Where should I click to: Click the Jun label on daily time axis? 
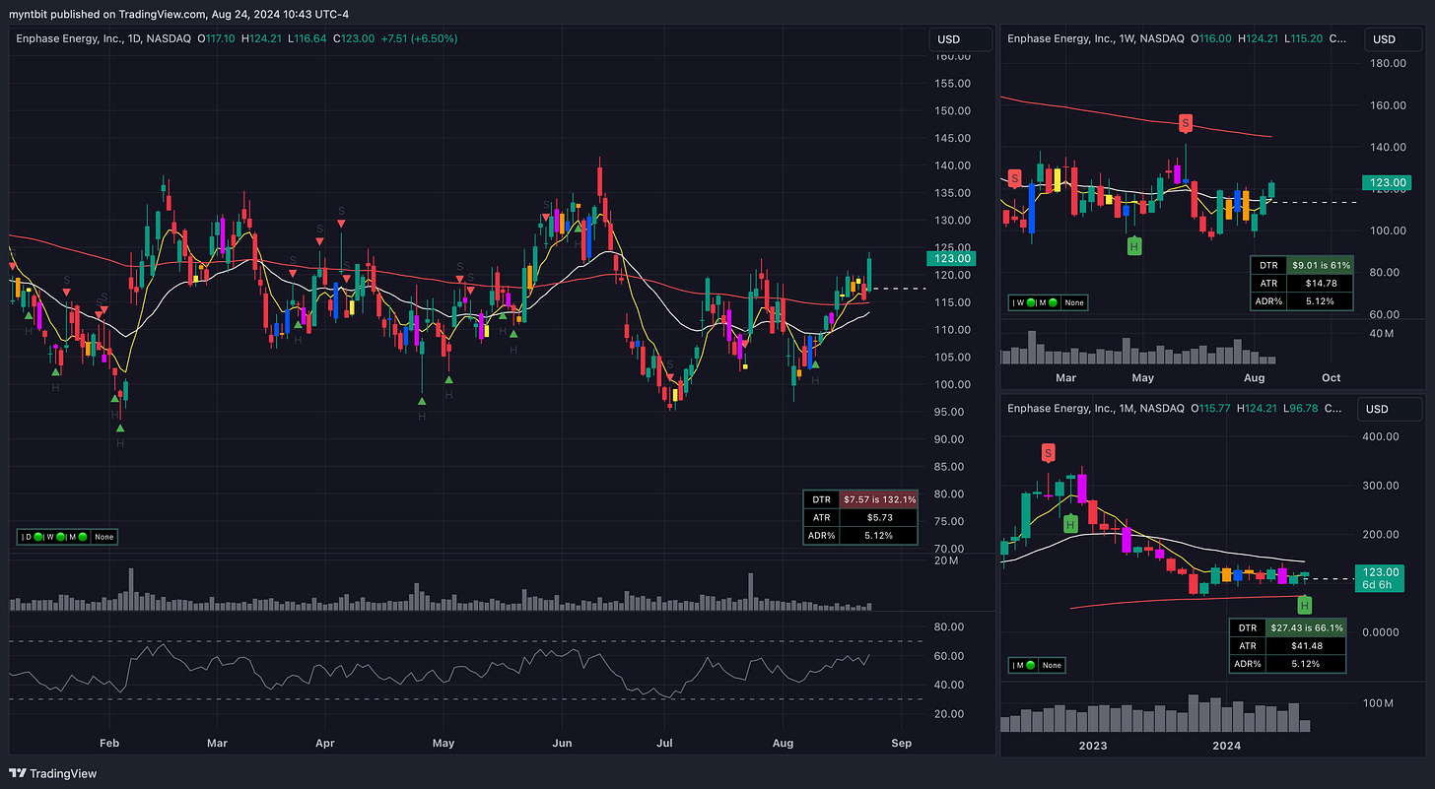pyautogui.click(x=563, y=745)
